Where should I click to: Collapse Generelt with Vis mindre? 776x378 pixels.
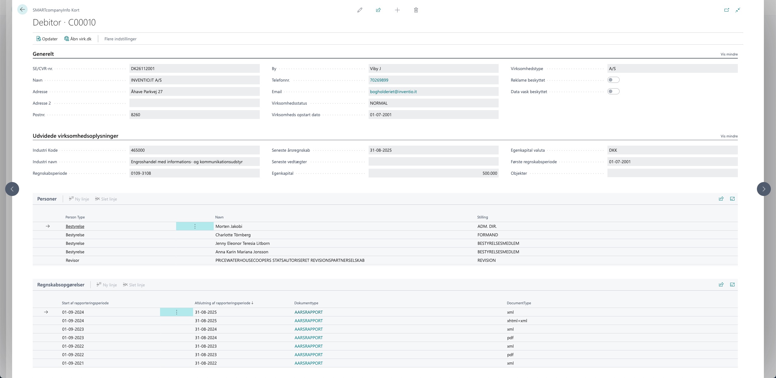click(729, 54)
